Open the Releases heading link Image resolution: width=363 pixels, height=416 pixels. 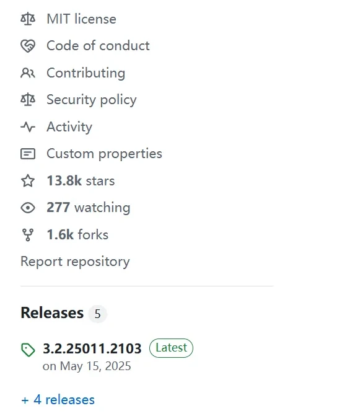click(52, 313)
